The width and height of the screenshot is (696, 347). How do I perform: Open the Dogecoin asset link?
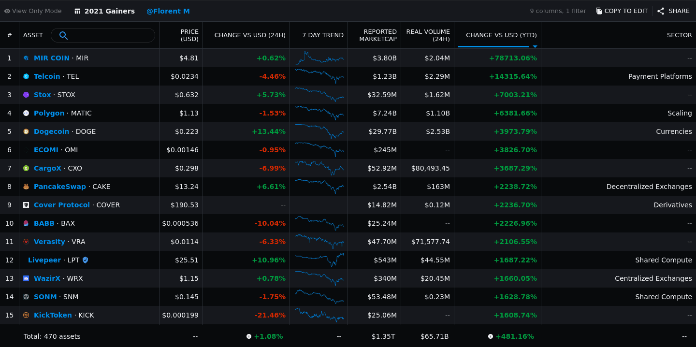coord(51,131)
